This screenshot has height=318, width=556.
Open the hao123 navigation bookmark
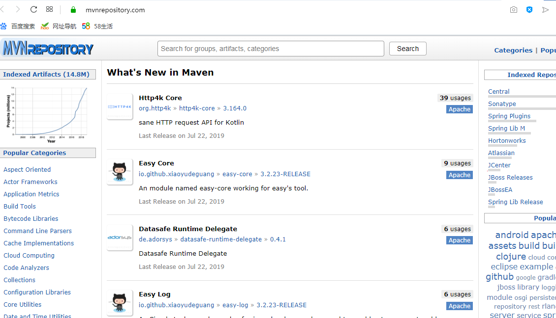[59, 26]
